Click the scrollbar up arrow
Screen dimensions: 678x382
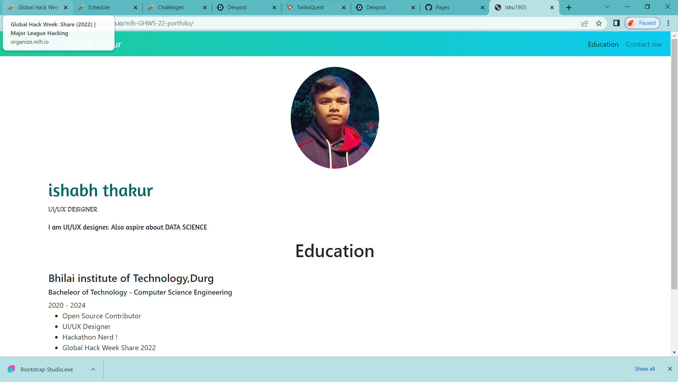(x=674, y=35)
